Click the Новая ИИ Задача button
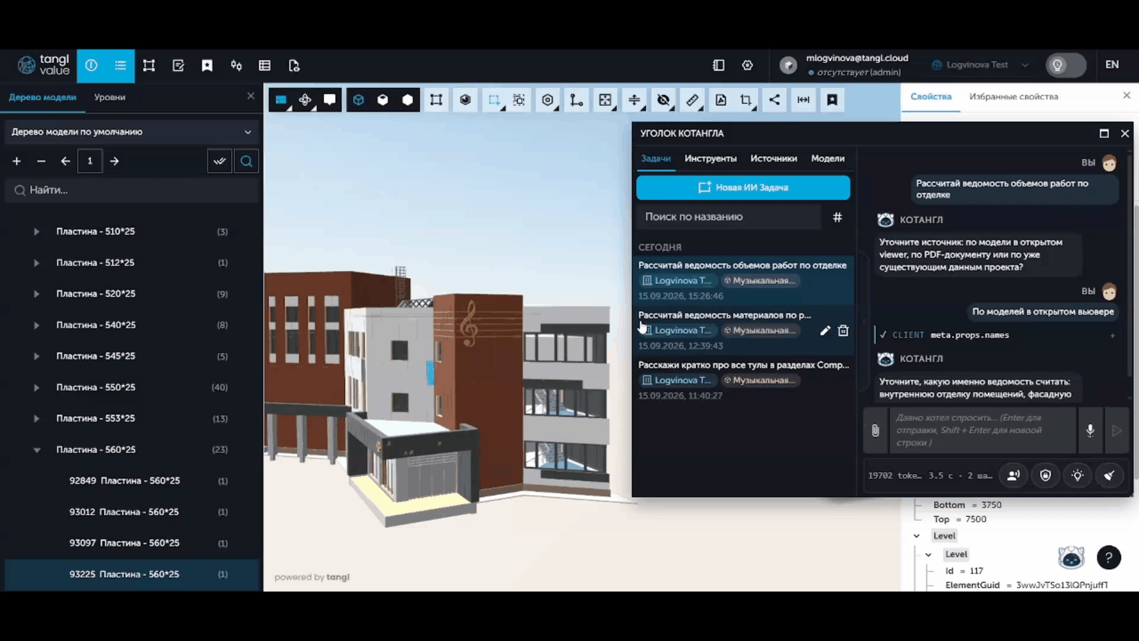 [743, 188]
